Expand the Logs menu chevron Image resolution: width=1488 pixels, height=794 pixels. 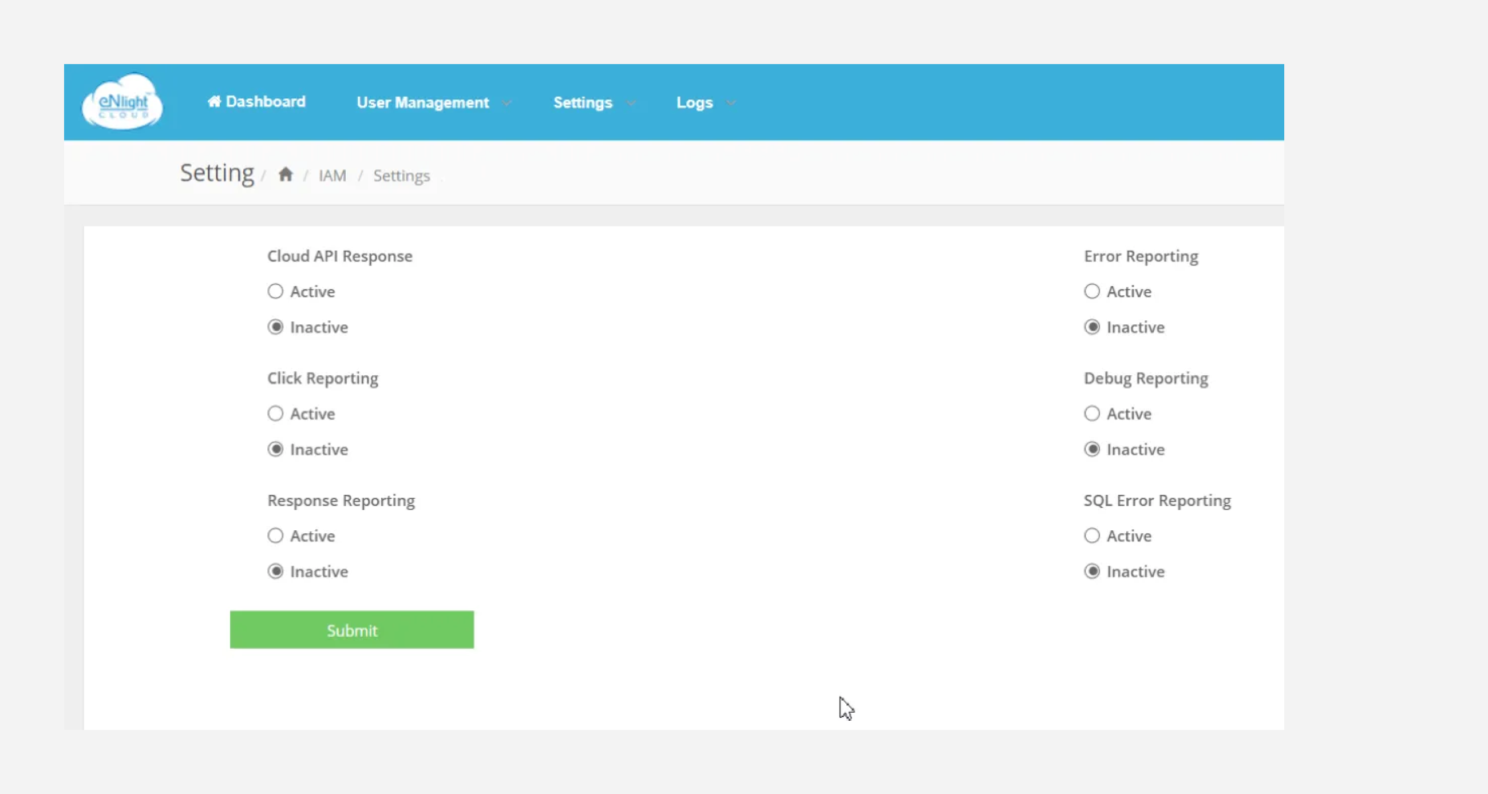click(731, 103)
